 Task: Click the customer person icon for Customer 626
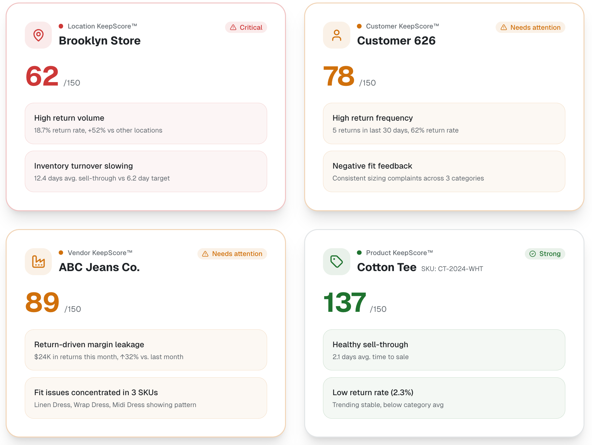pyautogui.click(x=336, y=35)
